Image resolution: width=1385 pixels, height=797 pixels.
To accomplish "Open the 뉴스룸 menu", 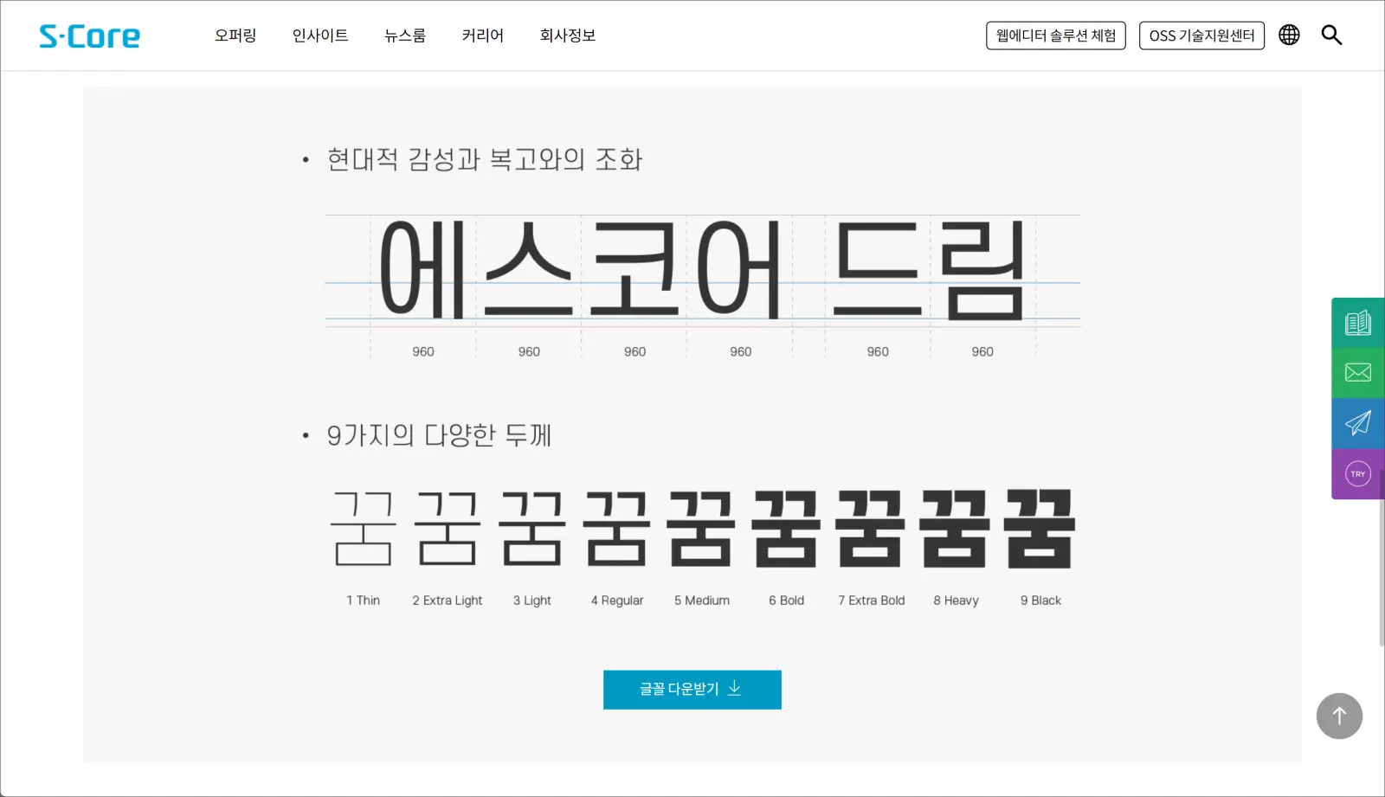I will (x=405, y=35).
